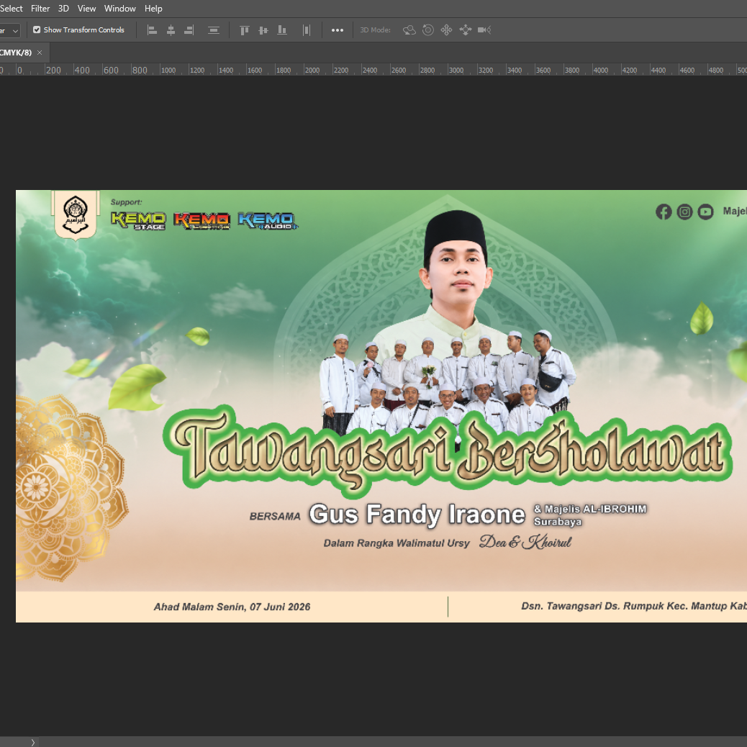Click the Dalam Rangka Walimatul Ursy text
Viewport: 747px width, 747px height.
(x=397, y=543)
